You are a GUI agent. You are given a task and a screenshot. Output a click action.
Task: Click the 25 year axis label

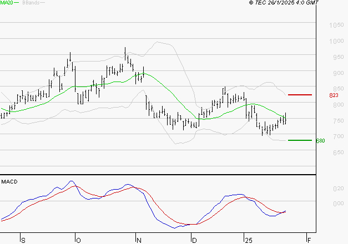click(249, 241)
